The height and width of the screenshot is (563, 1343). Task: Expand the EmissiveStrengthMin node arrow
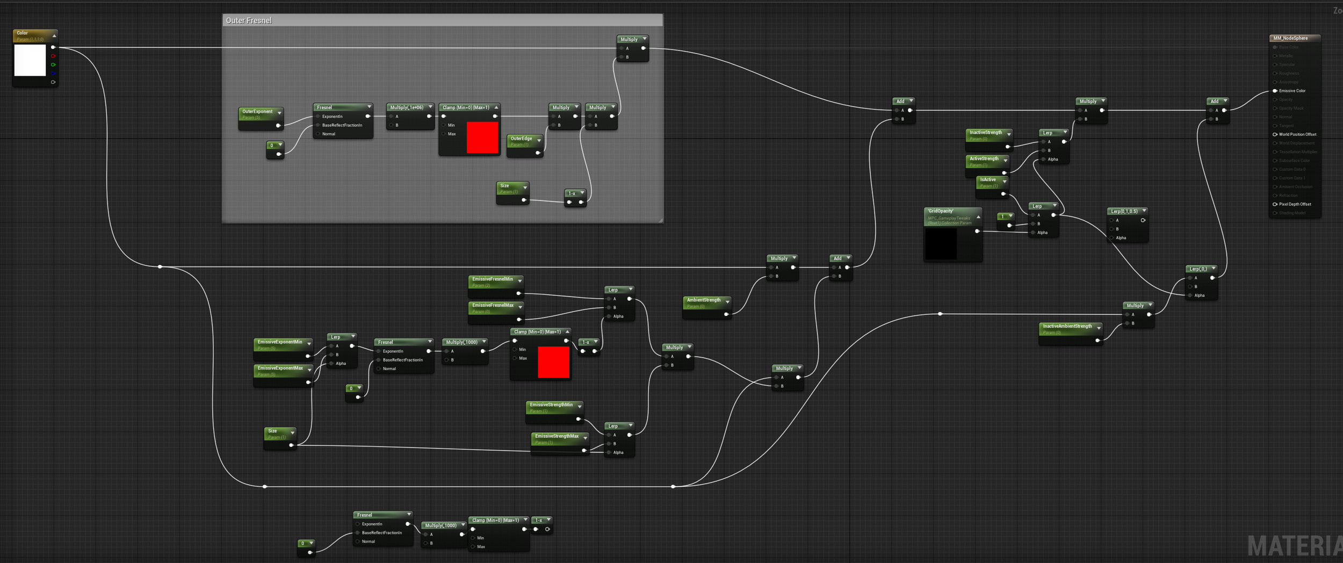coord(579,407)
